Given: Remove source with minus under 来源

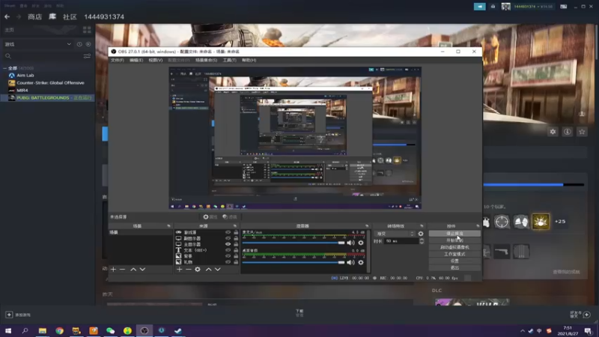Looking at the screenshot, I should [x=189, y=270].
